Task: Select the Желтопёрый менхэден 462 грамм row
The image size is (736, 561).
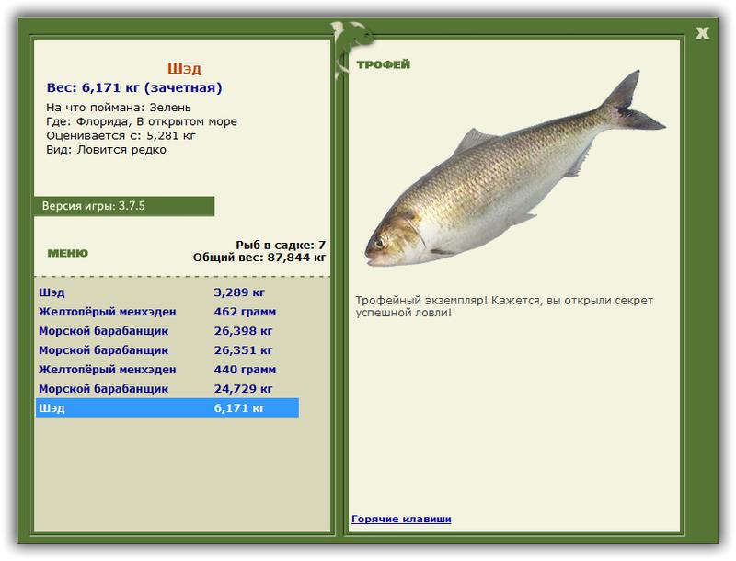Action: tap(167, 312)
